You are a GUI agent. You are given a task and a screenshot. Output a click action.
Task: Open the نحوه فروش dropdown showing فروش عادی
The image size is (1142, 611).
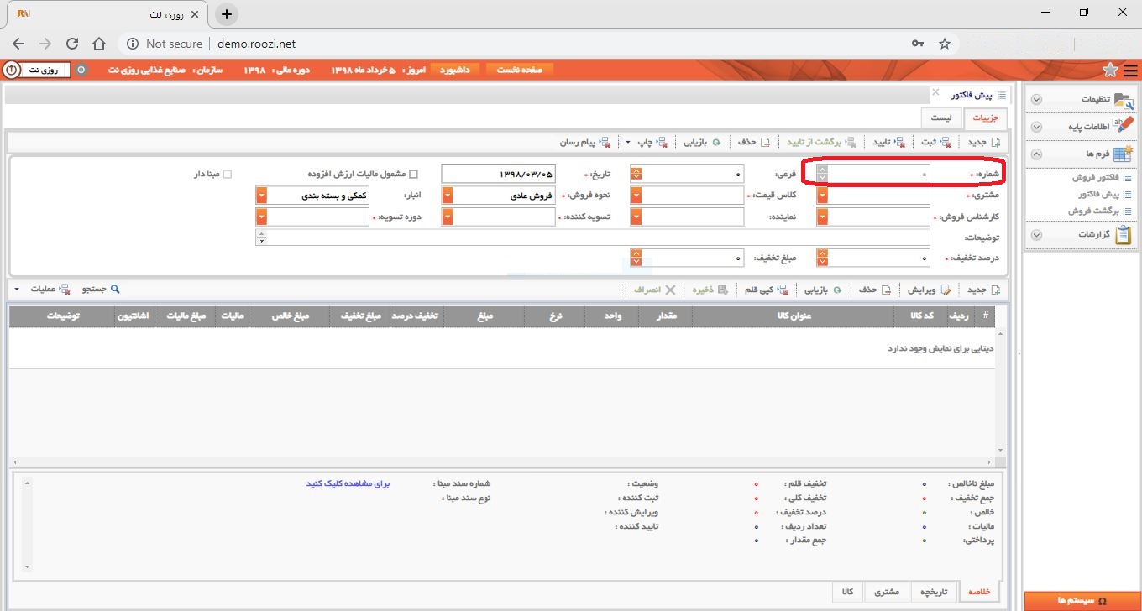click(448, 196)
